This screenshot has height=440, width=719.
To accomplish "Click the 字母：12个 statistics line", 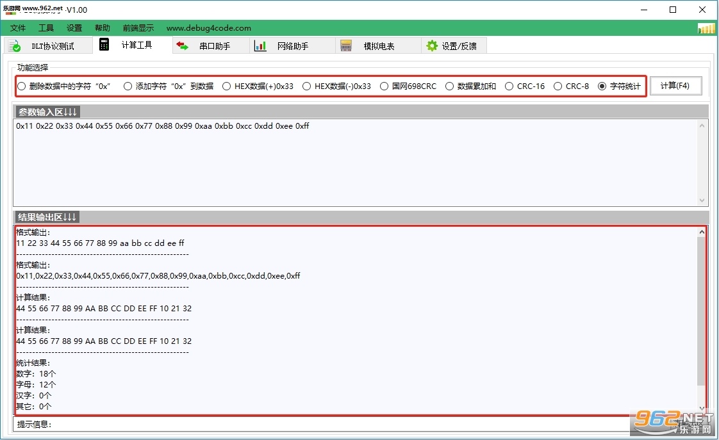I will 36,385.
